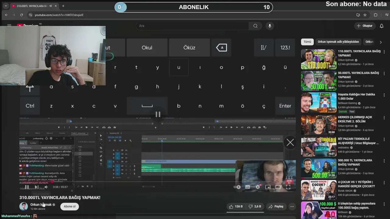This screenshot has height=219, width=390.
Task: View site information icon in address bar
Action: point(30,15)
